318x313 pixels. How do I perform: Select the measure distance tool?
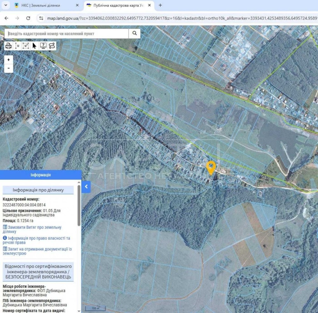(17, 46)
